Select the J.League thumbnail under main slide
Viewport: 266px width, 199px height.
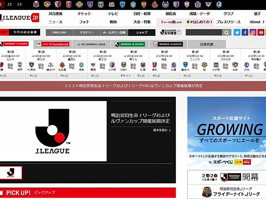(x=11, y=173)
